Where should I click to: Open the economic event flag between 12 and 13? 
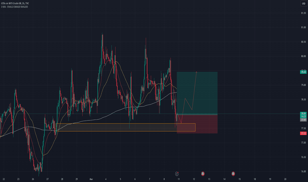pyautogui.click(x=203, y=173)
